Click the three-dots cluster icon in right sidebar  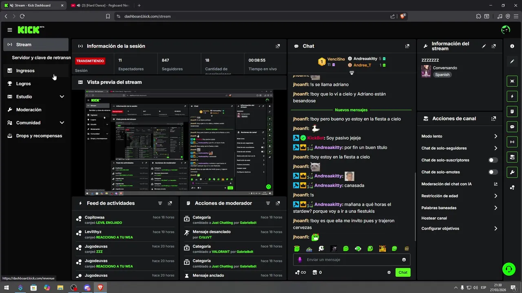(512, 188)
